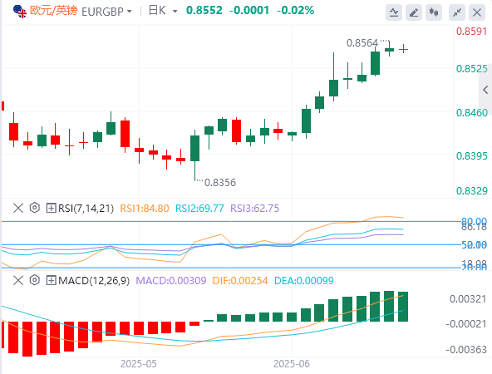This screenshot has width=492, height=374.
Task: Click the 0.8564 high price marker
Action: (x=362, y=43)
